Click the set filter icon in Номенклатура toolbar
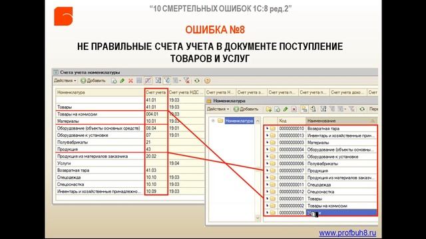 click(x=323, y=109)
